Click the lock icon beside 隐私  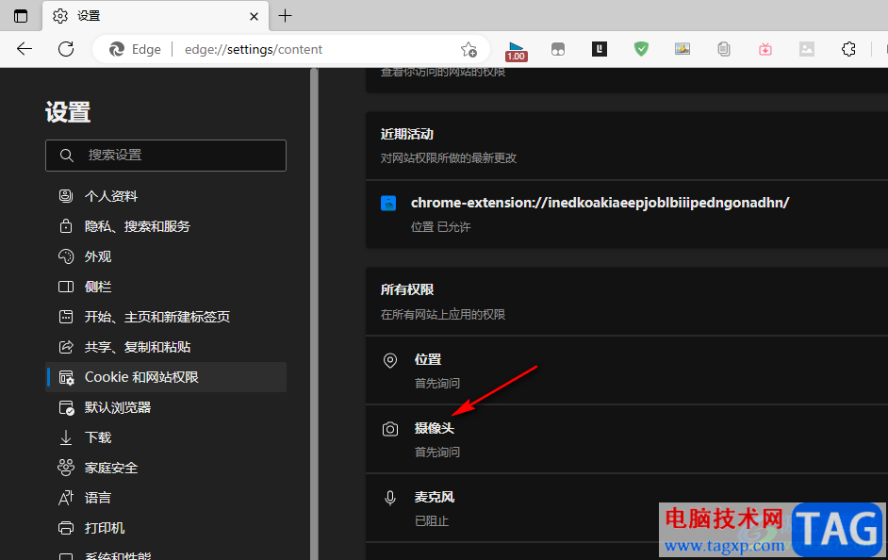point(66,226)
